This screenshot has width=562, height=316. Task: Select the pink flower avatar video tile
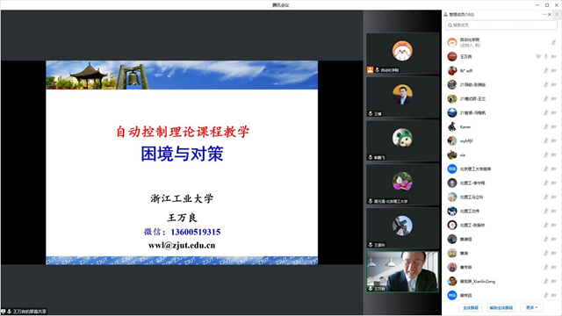tap(402, 184)
